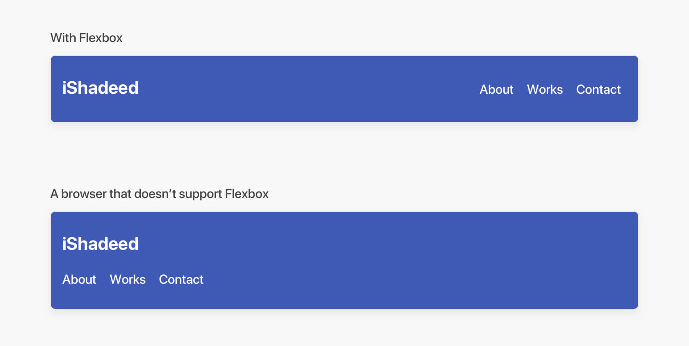Click the word 'doesn't' in the lower heading
Screen dimensions: 689x346
tap(155, 194)
